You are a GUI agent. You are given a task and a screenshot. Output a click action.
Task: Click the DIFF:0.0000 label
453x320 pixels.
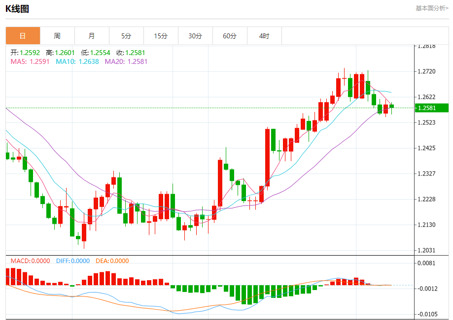click(x=73, y=261)
